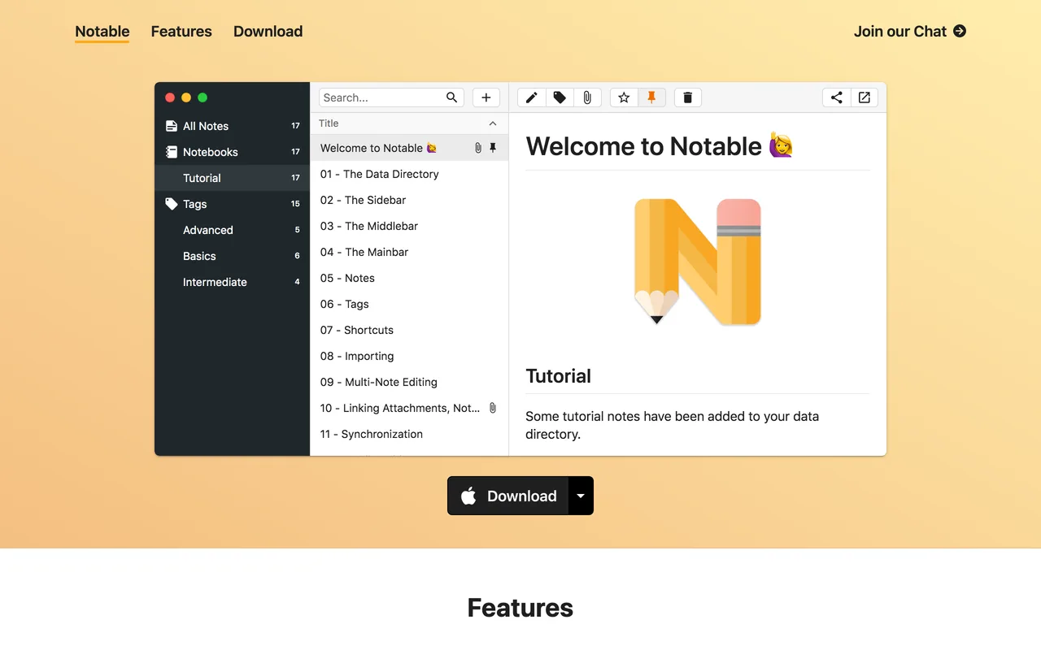1041x650 pixels.
Task: Open the Tutorial notebook
Action: 233,178
